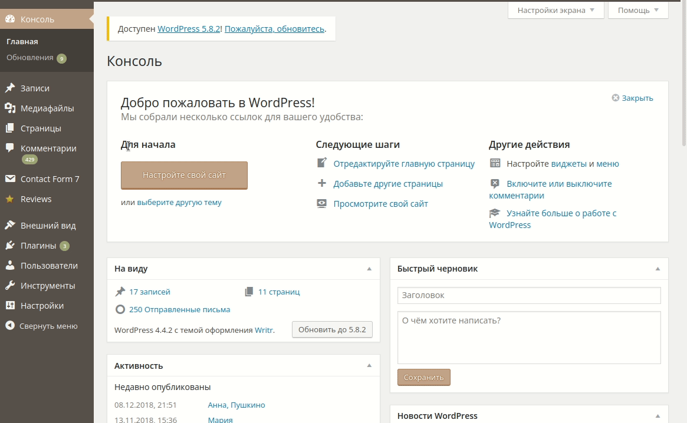
Task: Click the Страницы pages icon in sidebar
Action: 10,128
